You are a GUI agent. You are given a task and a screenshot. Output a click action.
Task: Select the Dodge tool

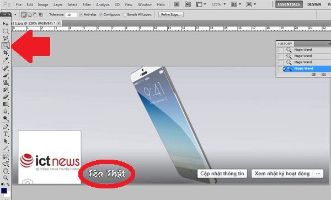click(6, 118)
